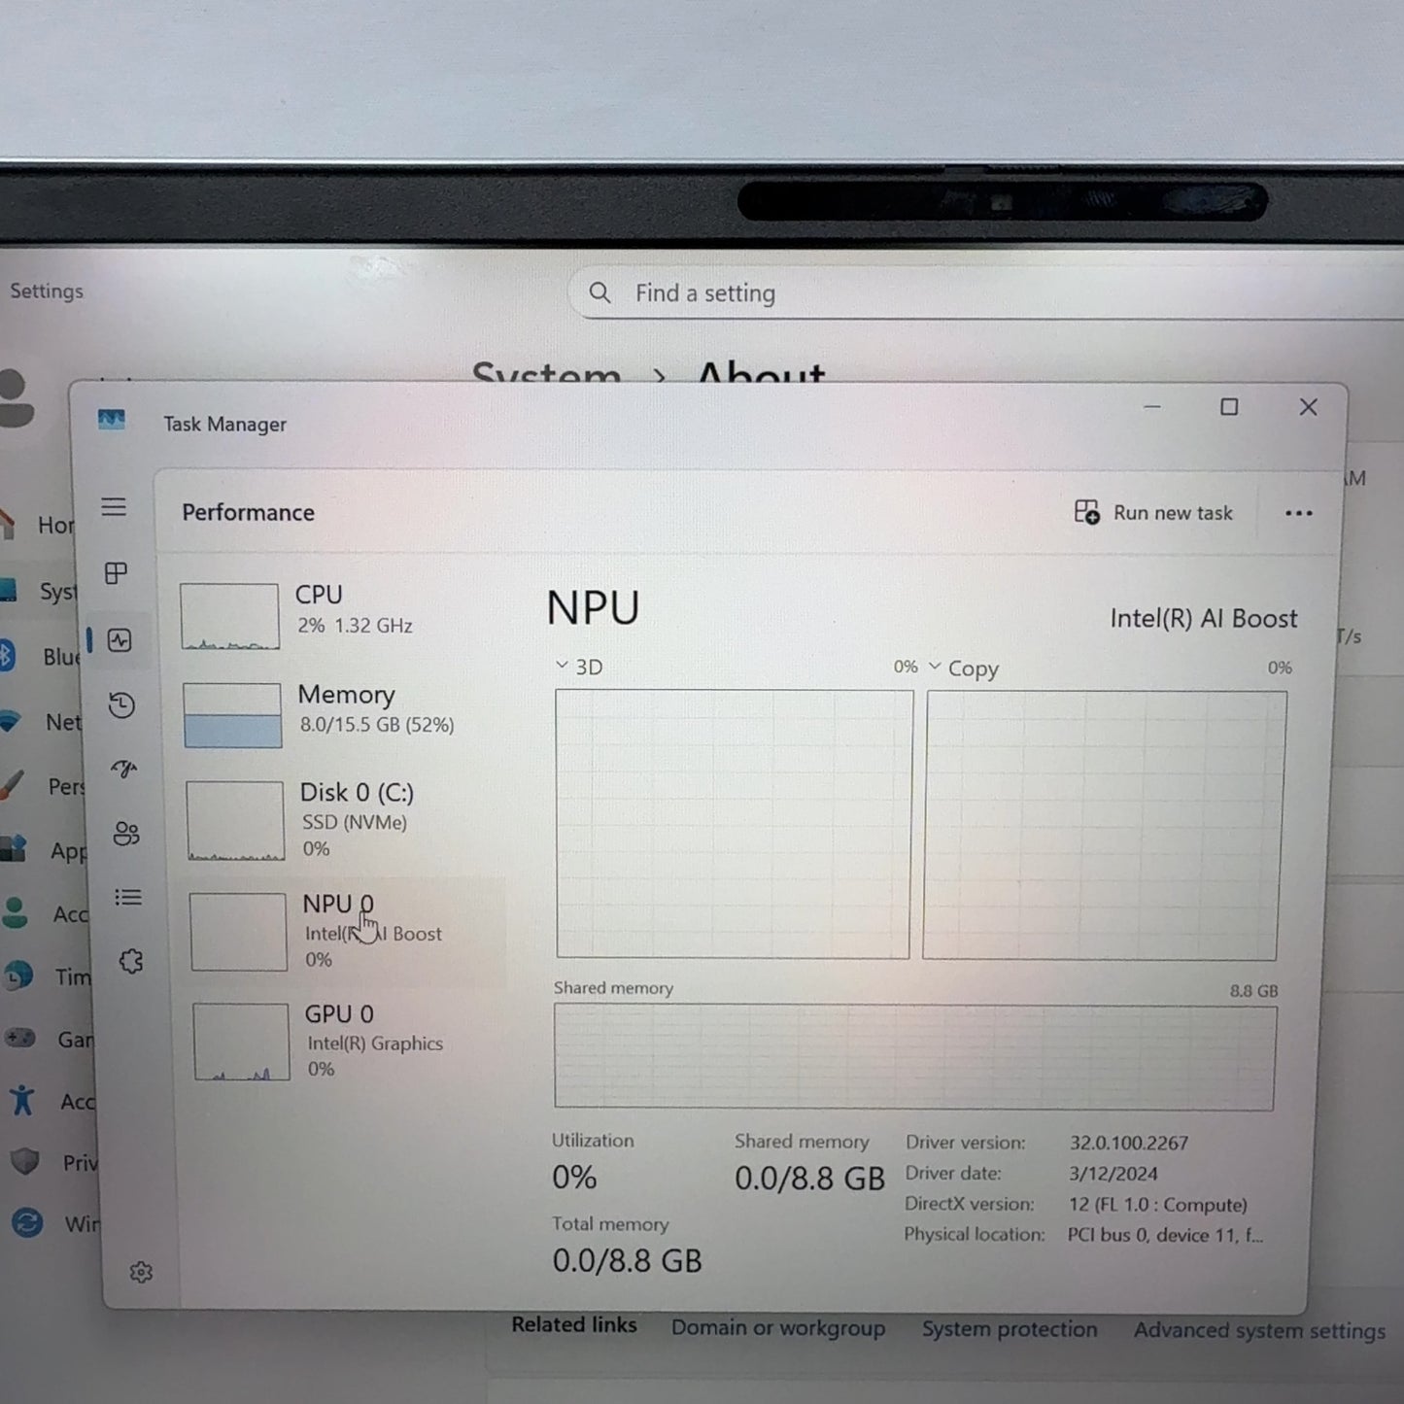Image resolution: width=1404 pixels, height=1404 pixels.
Task: Open the Users page icon
Action: point(126,834)
